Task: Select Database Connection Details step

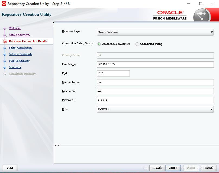Action: pyautogui.click(x=28, y=41)
